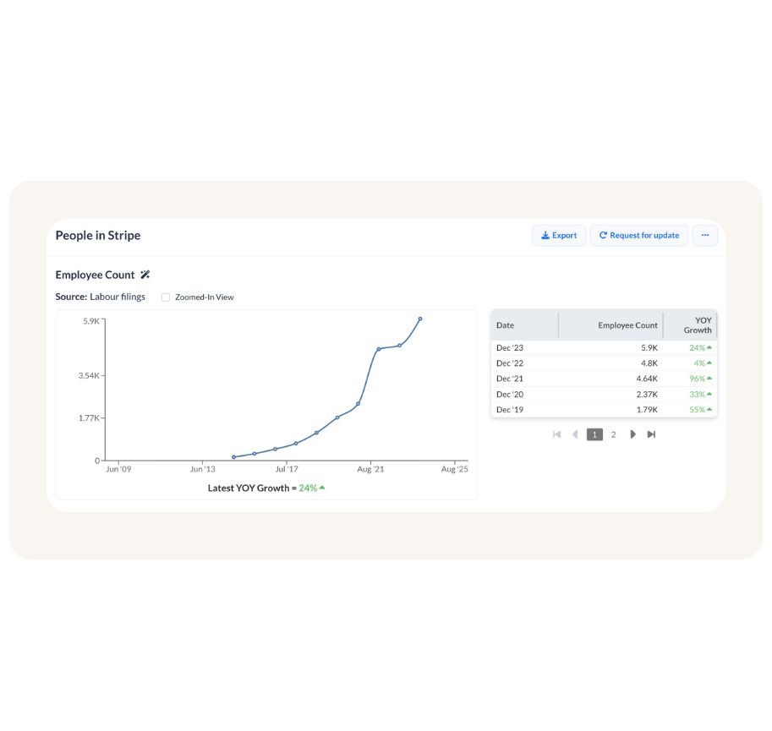Enable the Zoomed-In View checkbox
The height and width of the screenshot is (731, 772).
166,297
